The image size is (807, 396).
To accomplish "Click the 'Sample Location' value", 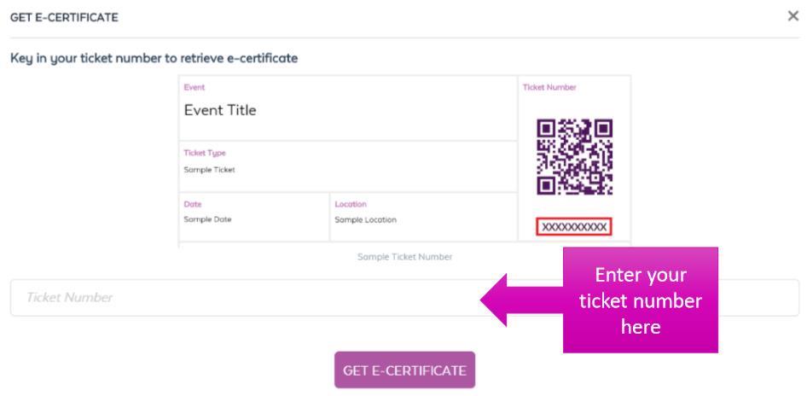I will point(365,219).
